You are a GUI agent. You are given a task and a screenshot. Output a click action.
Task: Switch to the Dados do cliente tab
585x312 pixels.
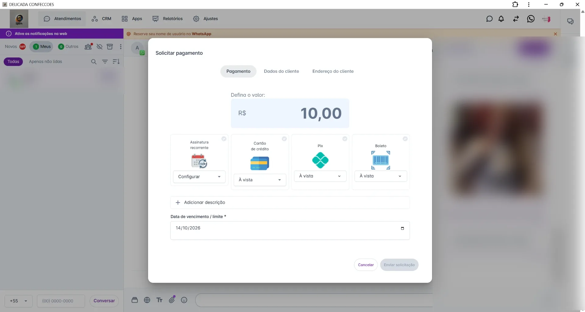click(281, 71)
